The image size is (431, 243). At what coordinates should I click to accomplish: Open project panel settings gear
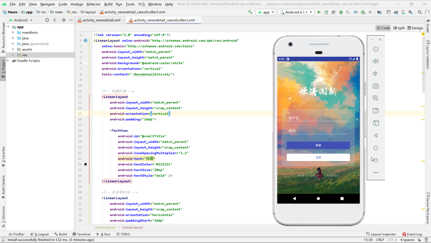tap(64, 20)
